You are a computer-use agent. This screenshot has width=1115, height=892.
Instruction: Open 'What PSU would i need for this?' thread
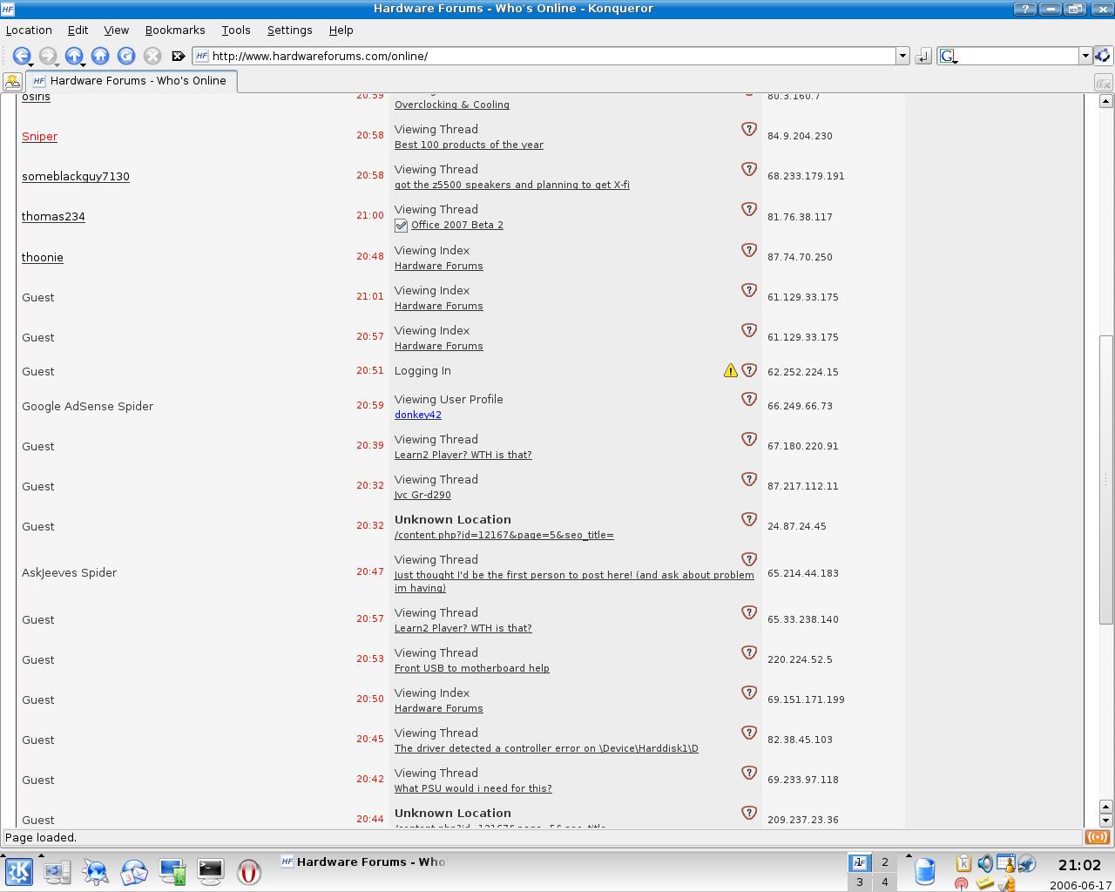point(473,788)
